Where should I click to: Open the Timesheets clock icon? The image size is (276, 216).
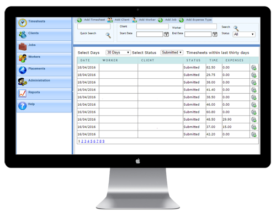[23, 23]
